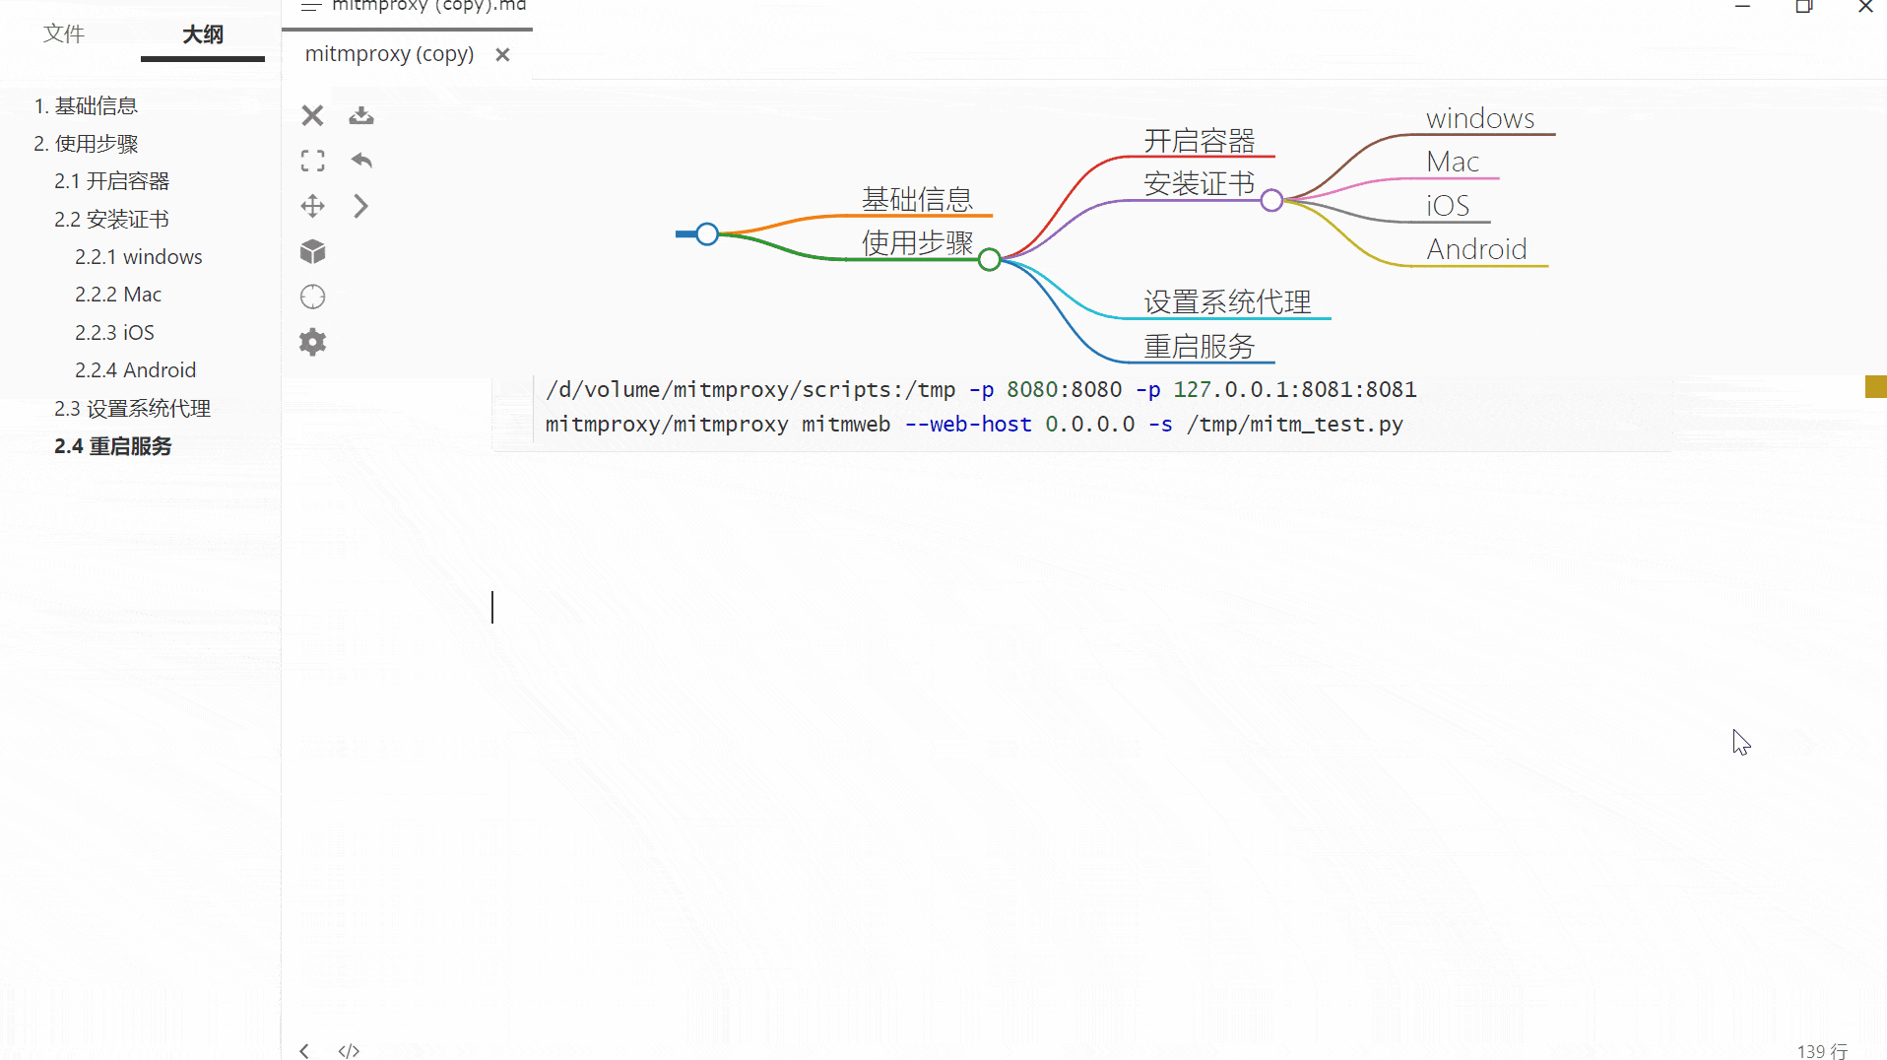Go to outline item 2.3 设置系统代理
This screenshot has width=1887, height=1060.
point(132,409)
